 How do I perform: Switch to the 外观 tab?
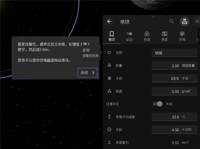click(x=182, y=36)
